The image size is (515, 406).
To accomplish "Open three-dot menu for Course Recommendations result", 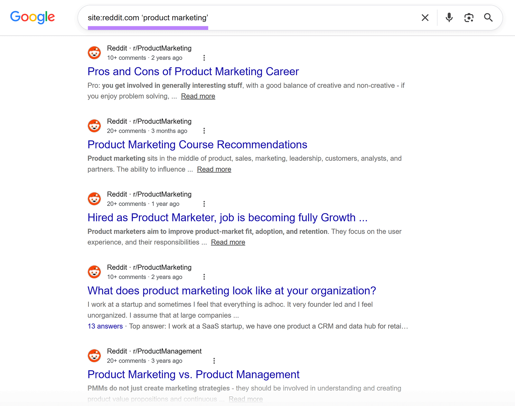I will (204, 131).
